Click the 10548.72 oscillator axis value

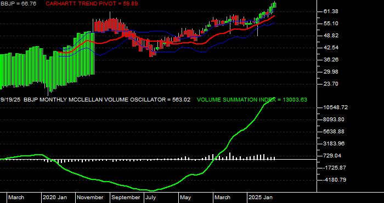point(336,108)
